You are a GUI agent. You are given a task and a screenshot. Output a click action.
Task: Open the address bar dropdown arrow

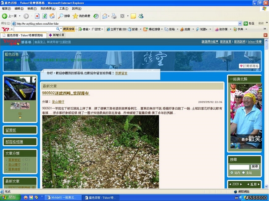[240, 23]
